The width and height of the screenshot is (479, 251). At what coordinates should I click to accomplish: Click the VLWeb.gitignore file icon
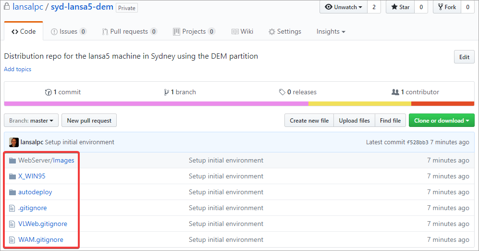coord(12,224)
